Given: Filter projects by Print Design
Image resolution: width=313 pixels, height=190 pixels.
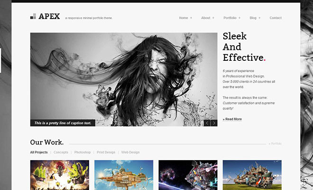Looking at the screenshot, I should tap(106, 152).
